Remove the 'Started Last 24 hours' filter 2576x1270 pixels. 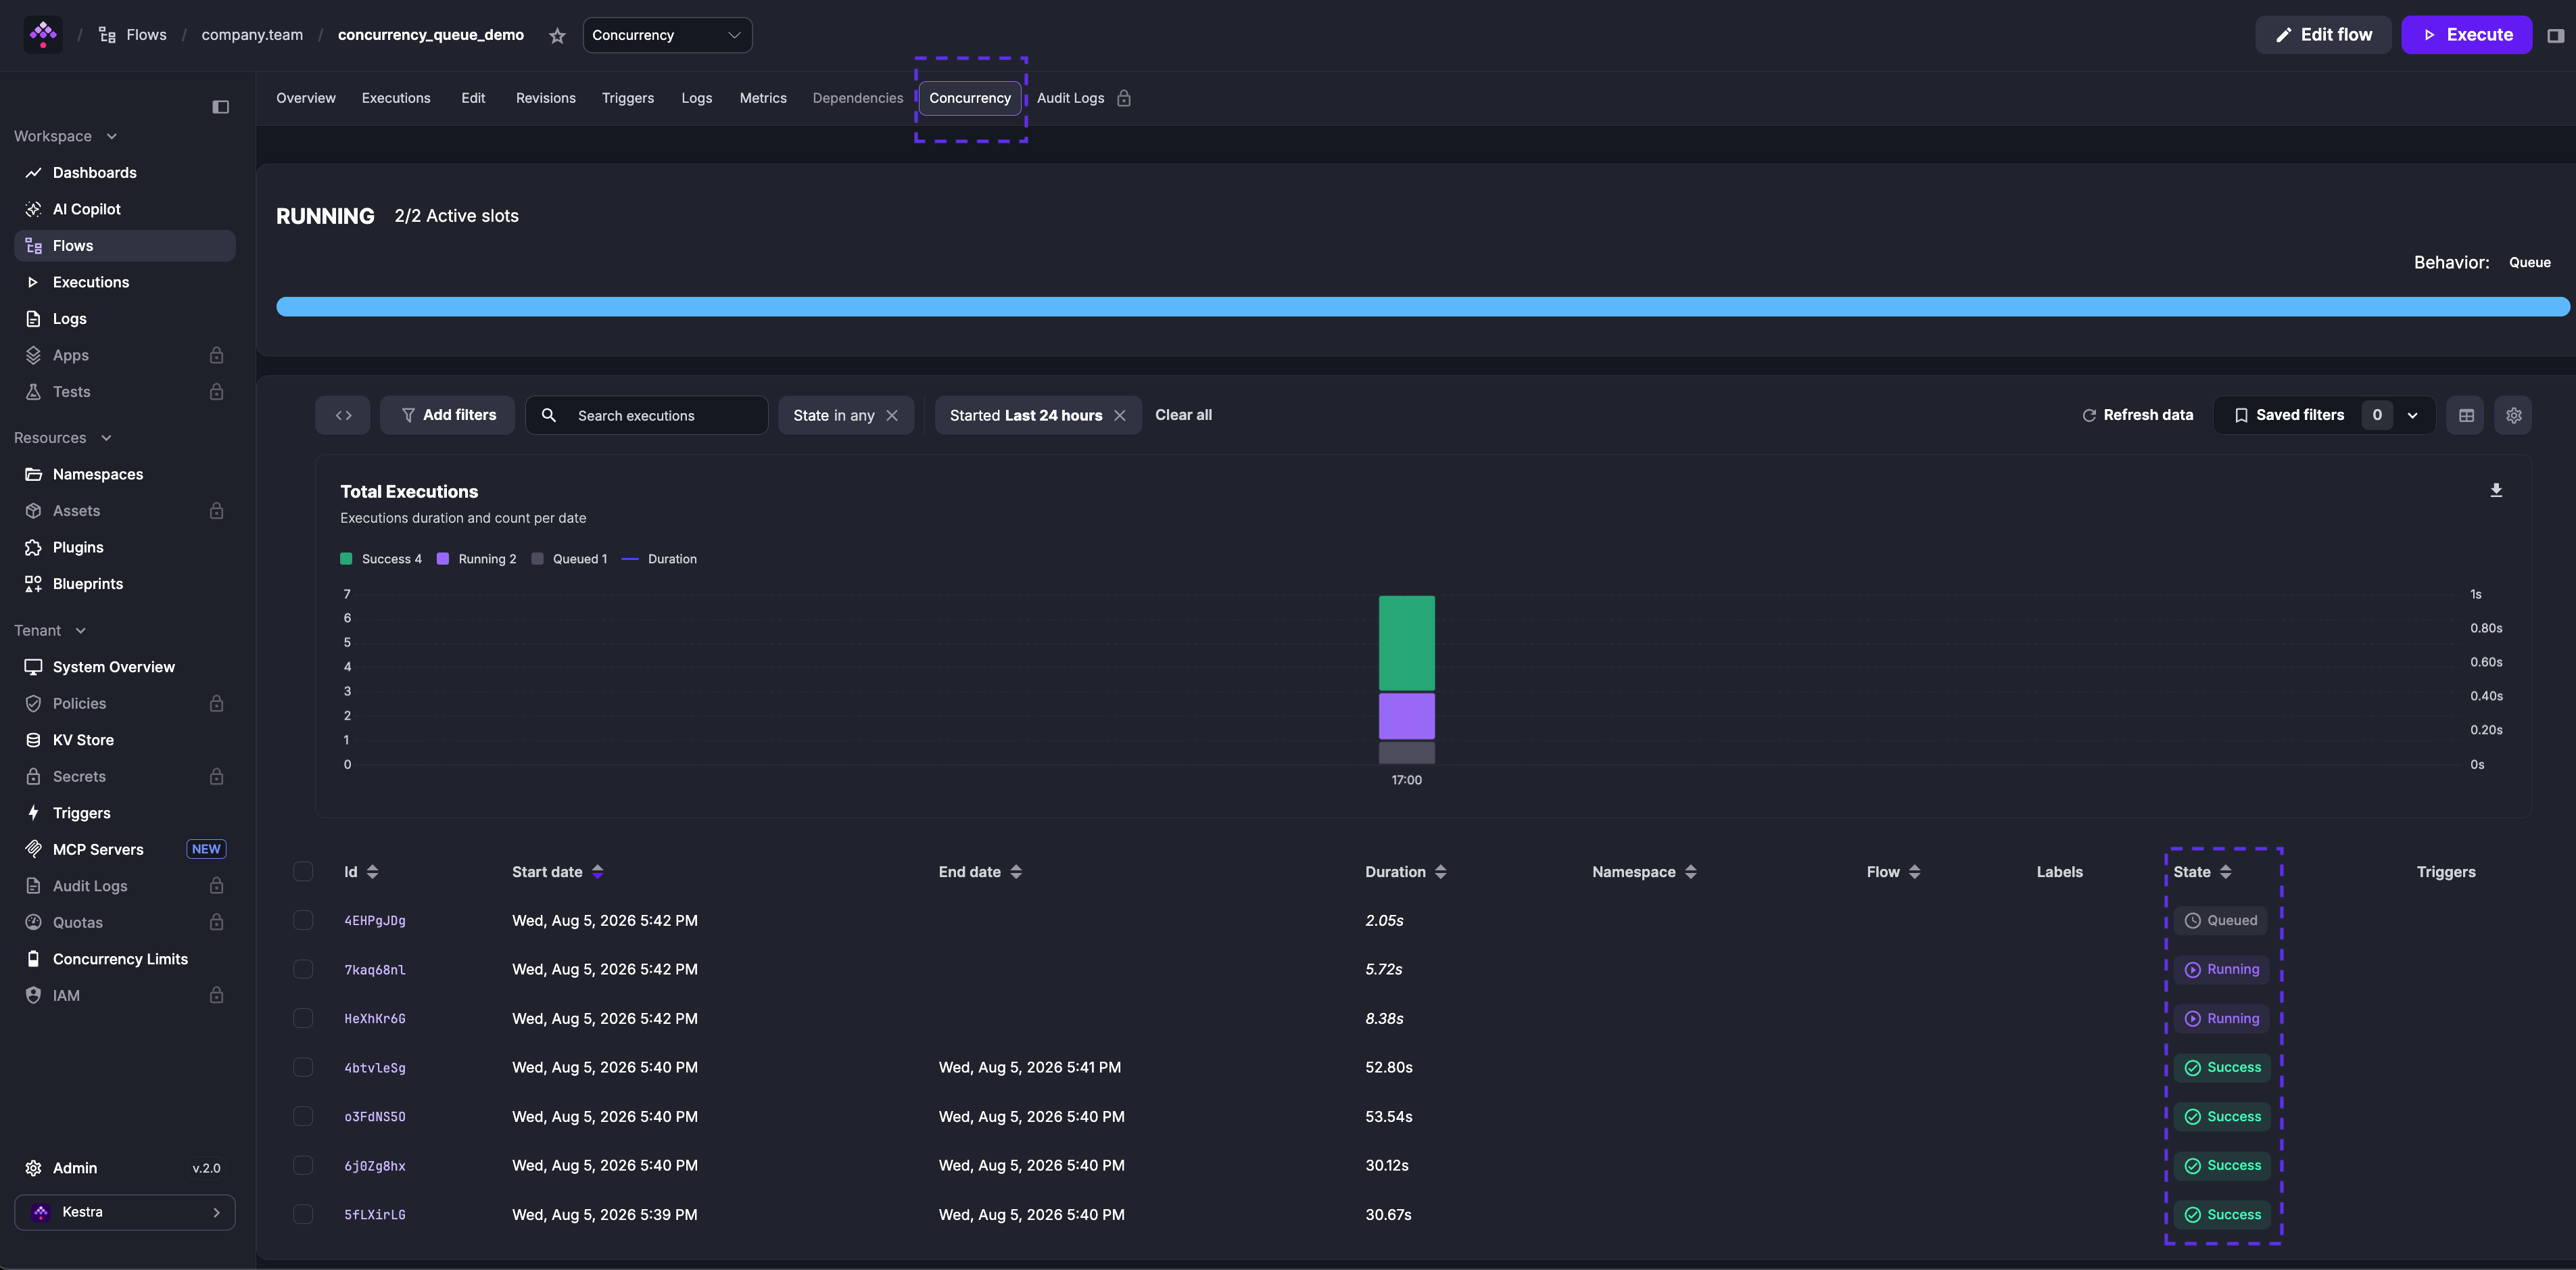click(1119, 415)
